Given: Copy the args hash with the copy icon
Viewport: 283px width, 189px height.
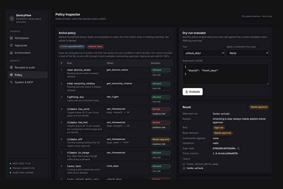Looking at the screenshot, I should pos(238,148).
